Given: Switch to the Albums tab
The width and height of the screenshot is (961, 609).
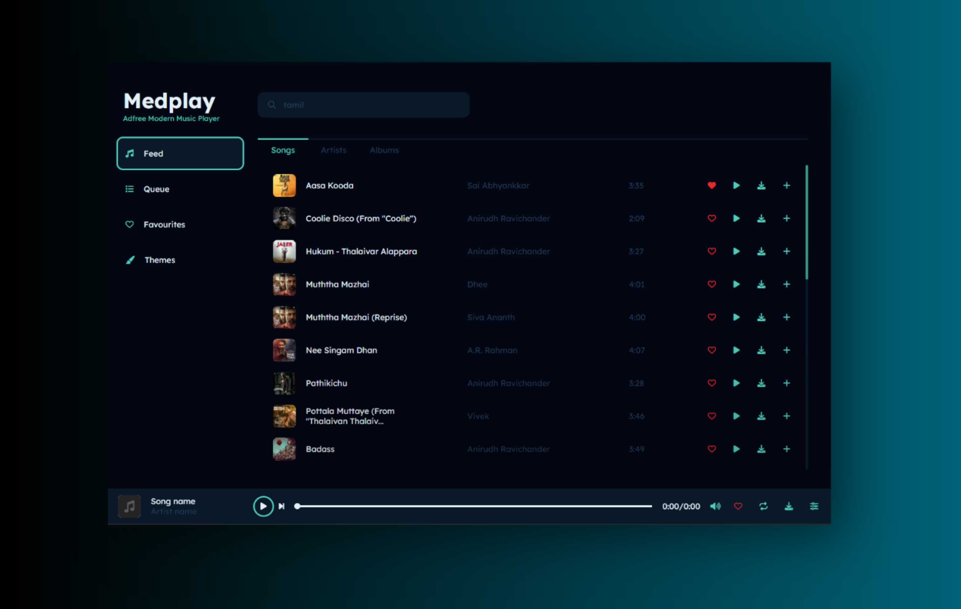Looking at the screenshot, I should point(384,150).
